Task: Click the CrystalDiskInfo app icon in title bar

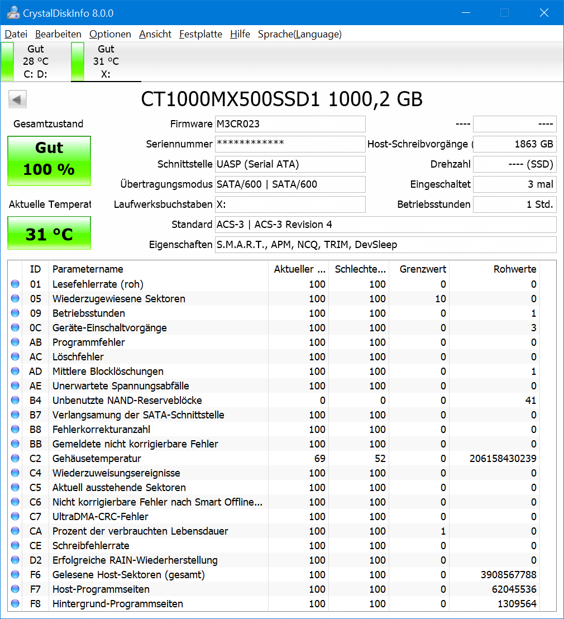Action: [13, 13]
